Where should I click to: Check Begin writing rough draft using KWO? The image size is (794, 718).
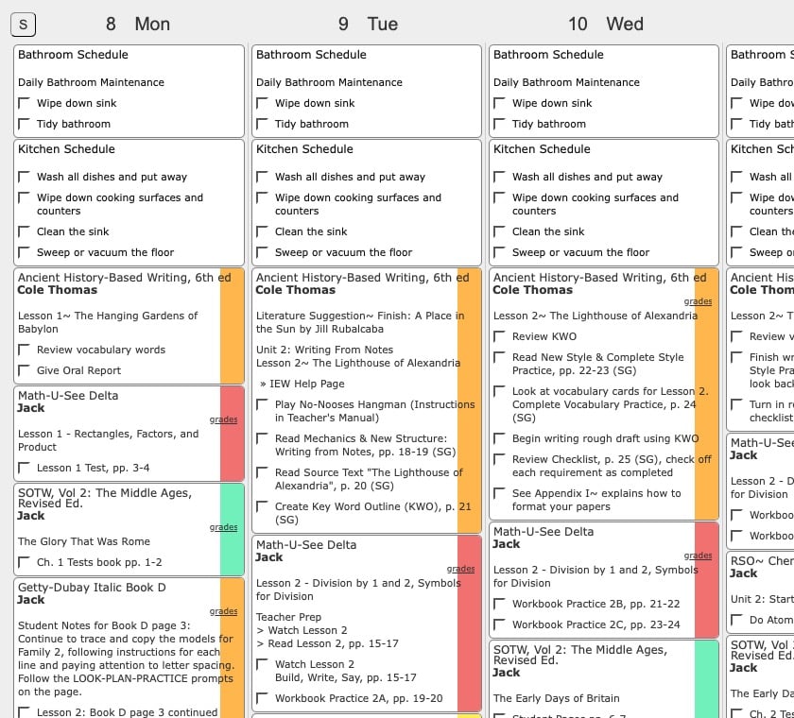499,438
